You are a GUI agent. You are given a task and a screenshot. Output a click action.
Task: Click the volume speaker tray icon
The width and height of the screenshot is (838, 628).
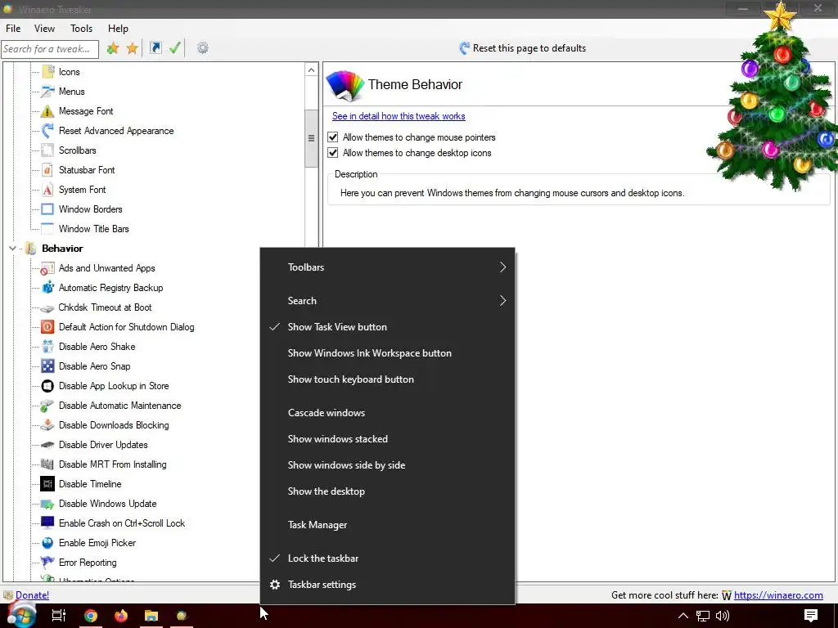723,616
